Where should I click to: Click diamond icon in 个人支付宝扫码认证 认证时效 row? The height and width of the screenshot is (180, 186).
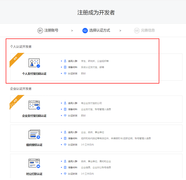pos(65,73)
